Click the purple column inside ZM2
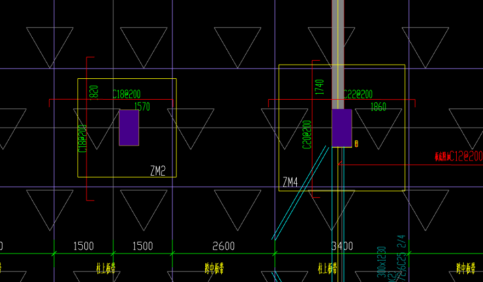The width and height of the screenshot is (483, 282). tap(129, 128)
